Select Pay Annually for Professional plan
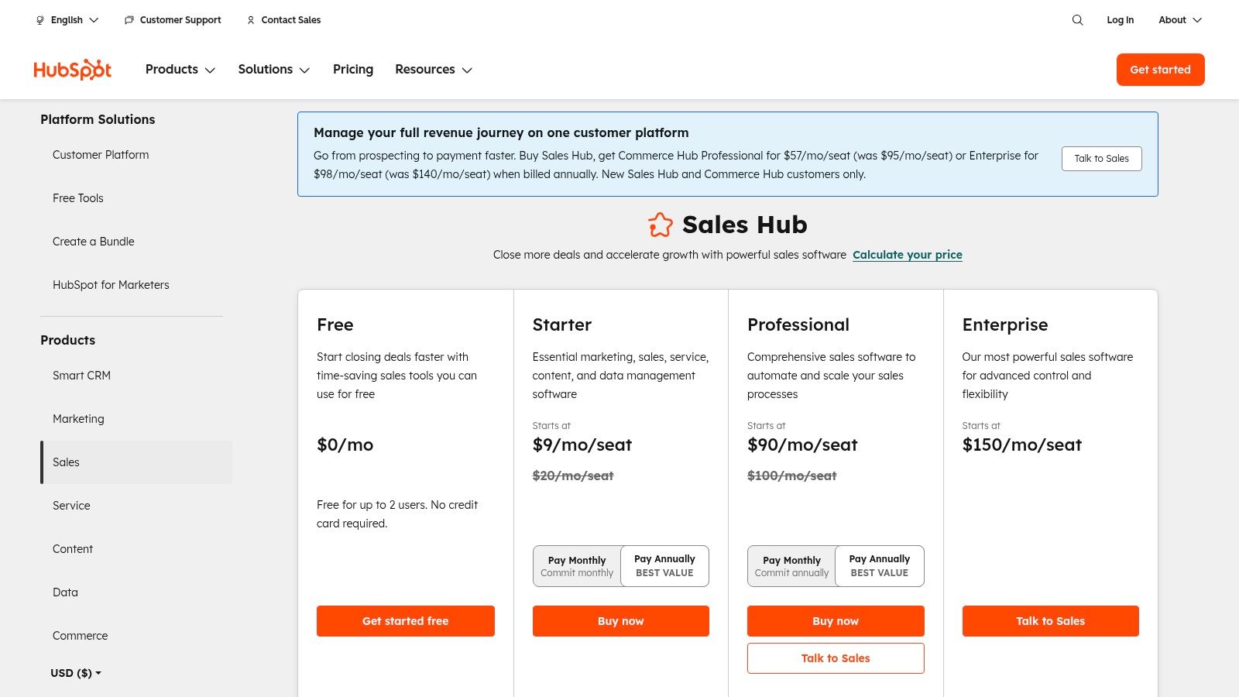The image size is (1239, 697). click(x=879, y=566)
